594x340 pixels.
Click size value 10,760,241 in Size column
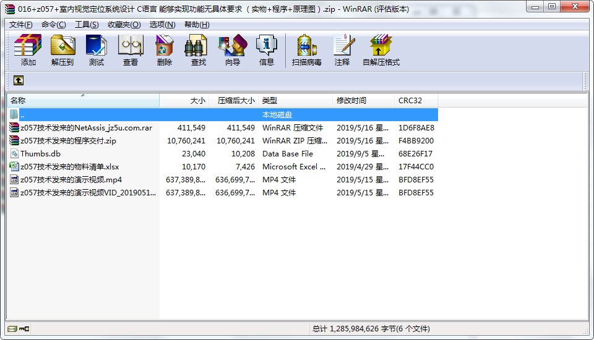[186, 141]
